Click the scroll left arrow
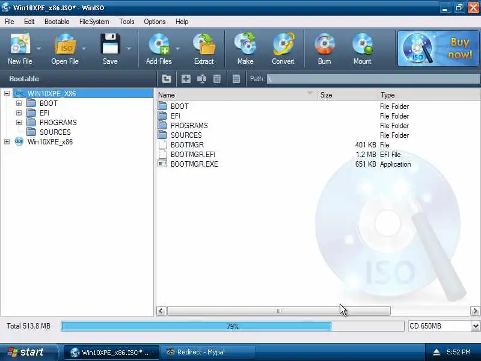 (161, 311)
